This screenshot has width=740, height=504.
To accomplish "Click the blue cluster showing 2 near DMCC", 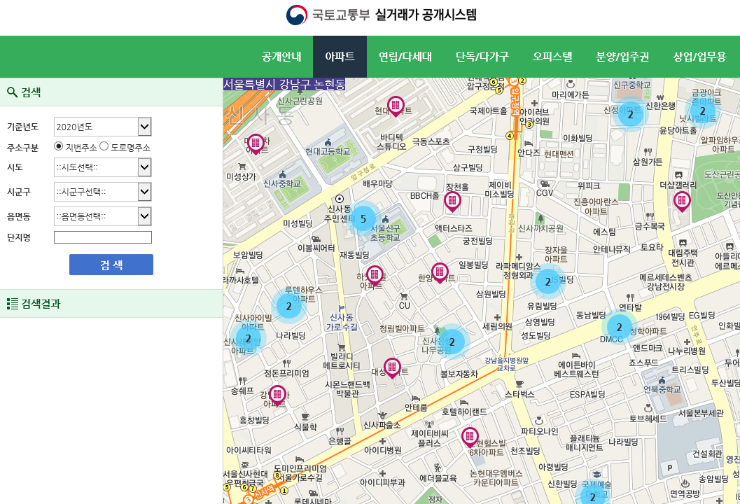I will (x=619, y=326).
